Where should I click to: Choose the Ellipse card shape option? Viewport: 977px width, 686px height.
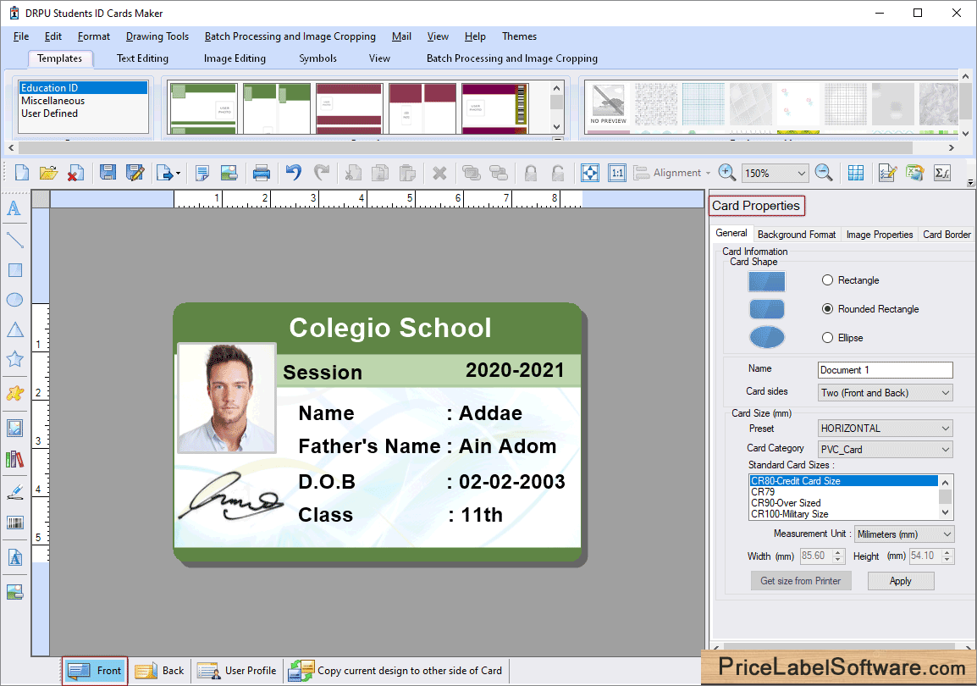click(x=828, y=338)
